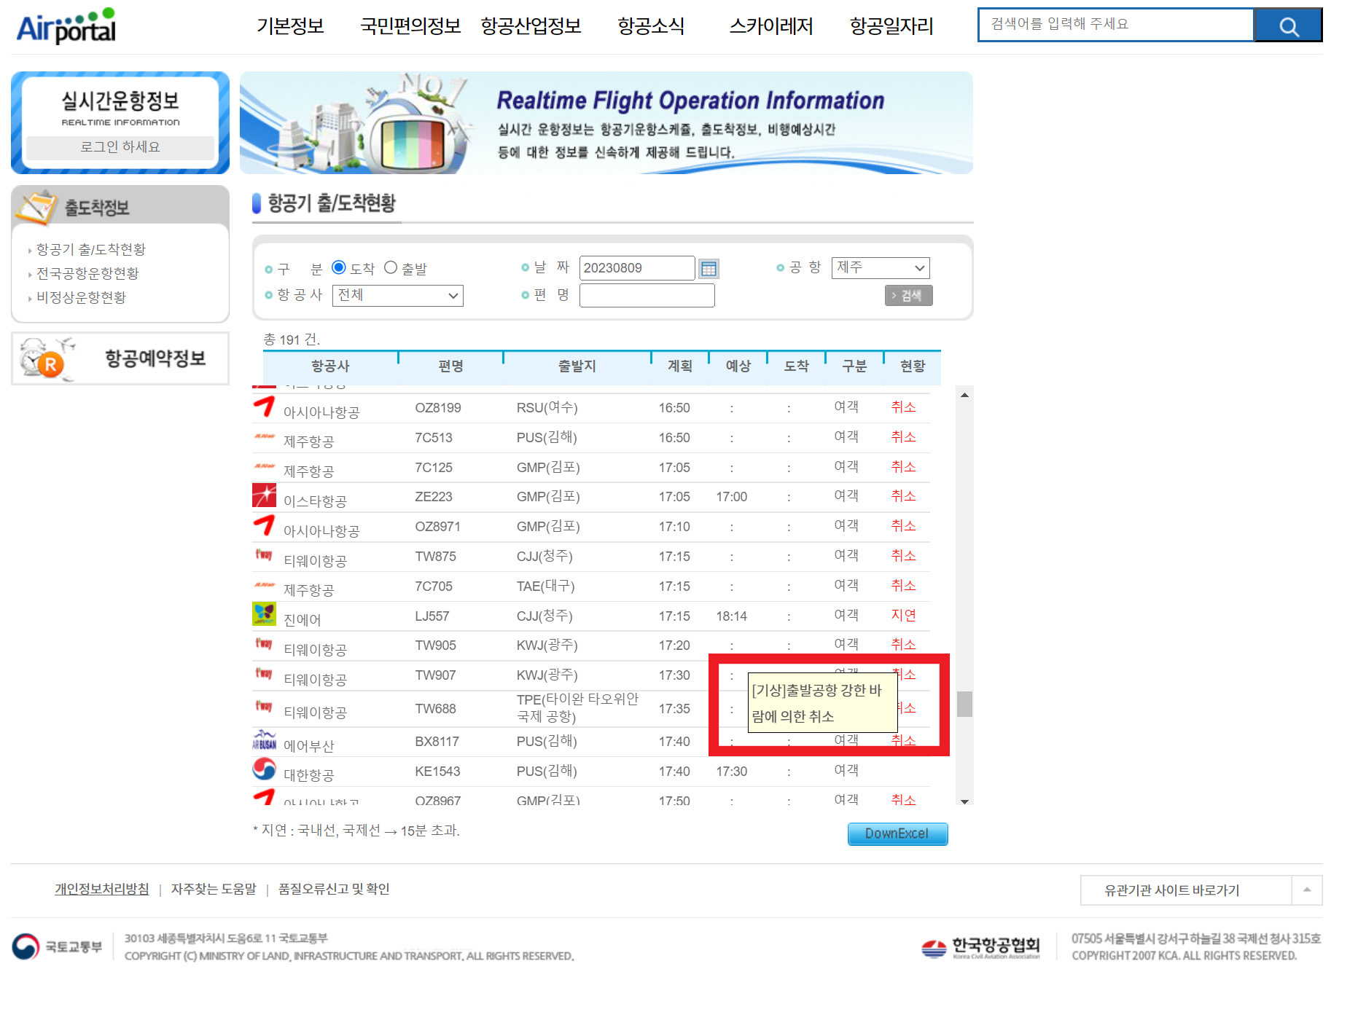Screen dimensions: 1366x1020
Task: Click the Realtime Flight Operation banner
Action: click(x=606, y=122)
